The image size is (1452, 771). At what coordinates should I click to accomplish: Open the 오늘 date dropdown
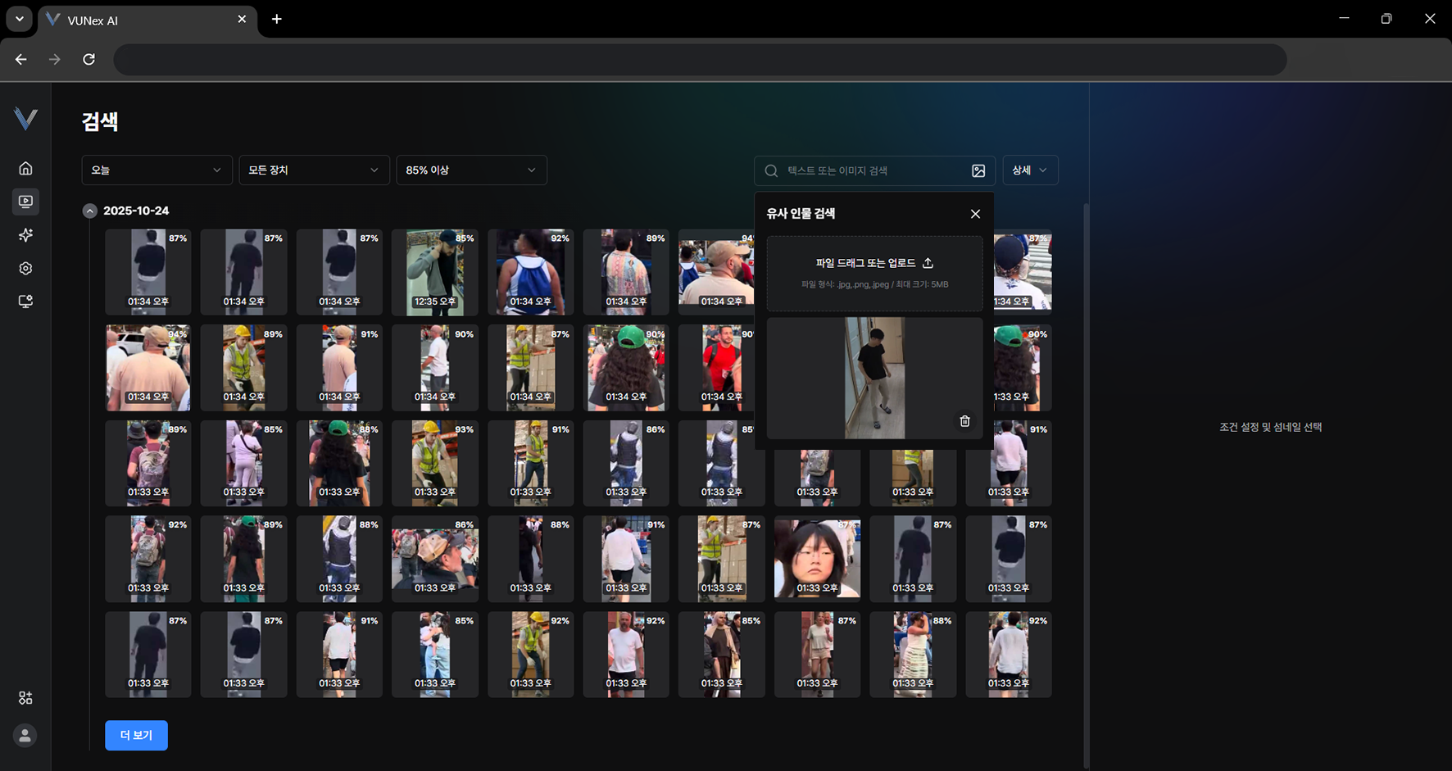(156, 170)
